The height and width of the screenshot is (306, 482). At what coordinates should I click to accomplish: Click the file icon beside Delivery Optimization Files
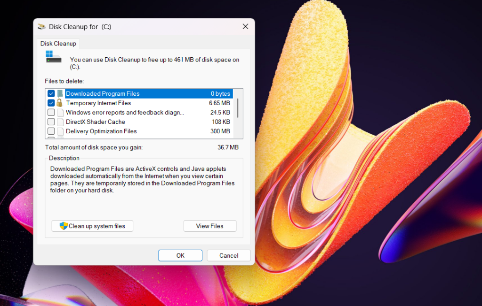click(61, 131)
